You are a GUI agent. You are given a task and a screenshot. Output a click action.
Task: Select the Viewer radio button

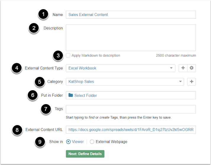tap(68, 142)
